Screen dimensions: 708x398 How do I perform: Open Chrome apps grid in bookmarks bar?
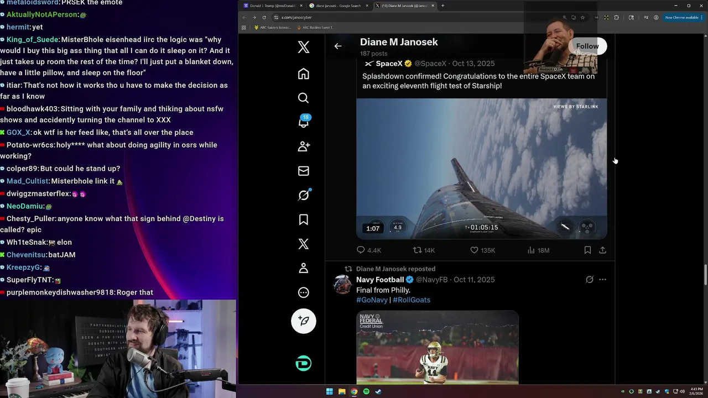point(244,27)
